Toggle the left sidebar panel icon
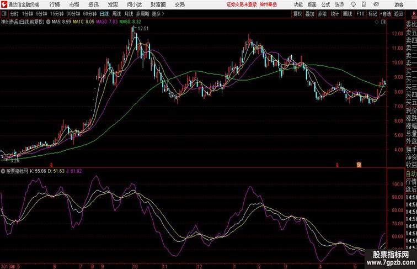 [4, 14]
